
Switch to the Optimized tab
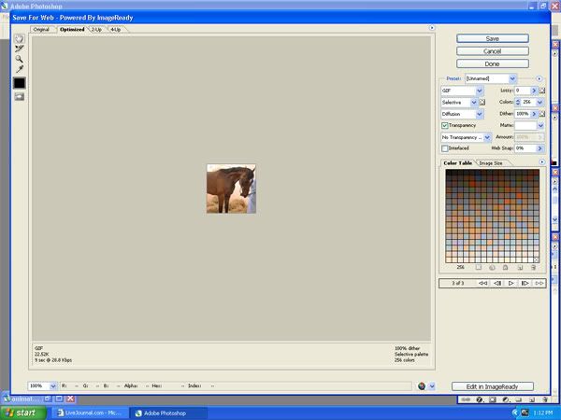(x=72, y=30)
